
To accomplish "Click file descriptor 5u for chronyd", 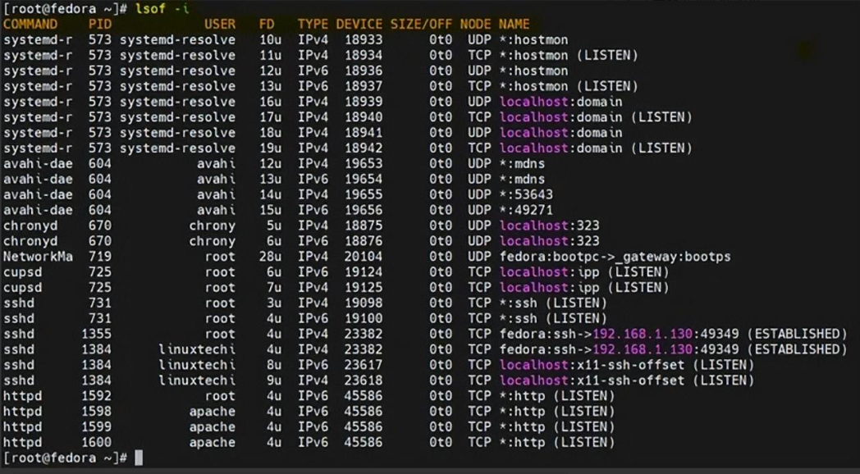I will 274,226.
